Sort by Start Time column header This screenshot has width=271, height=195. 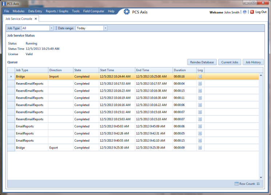coord(117,70)
